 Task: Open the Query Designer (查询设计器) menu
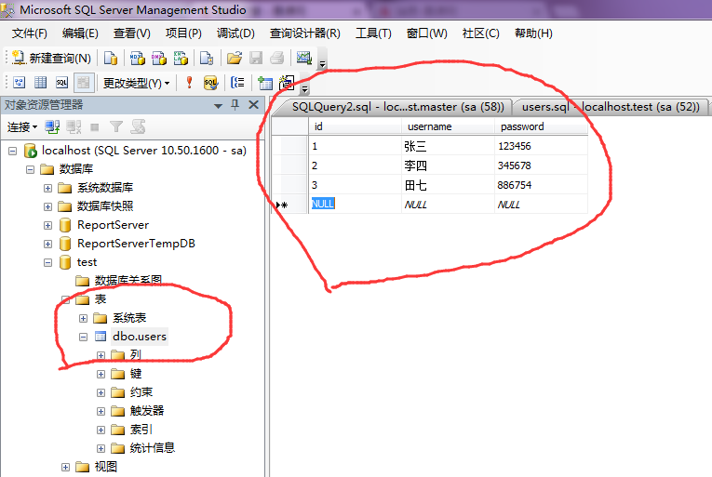coord(304,33)
